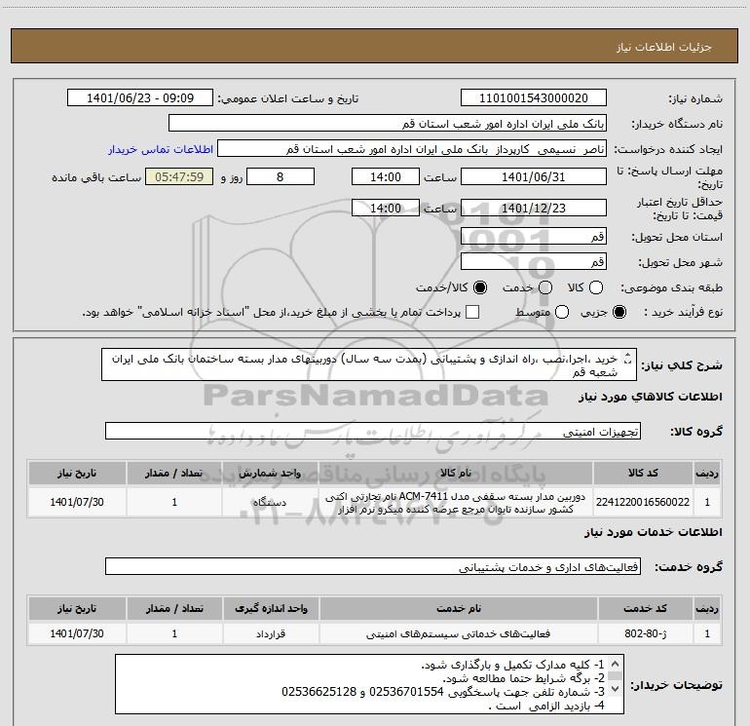Screen dimensions: 750x726
Task: Click the announcement date field 1401/06/23 - 09:09
Action: (x=140, y=98)
